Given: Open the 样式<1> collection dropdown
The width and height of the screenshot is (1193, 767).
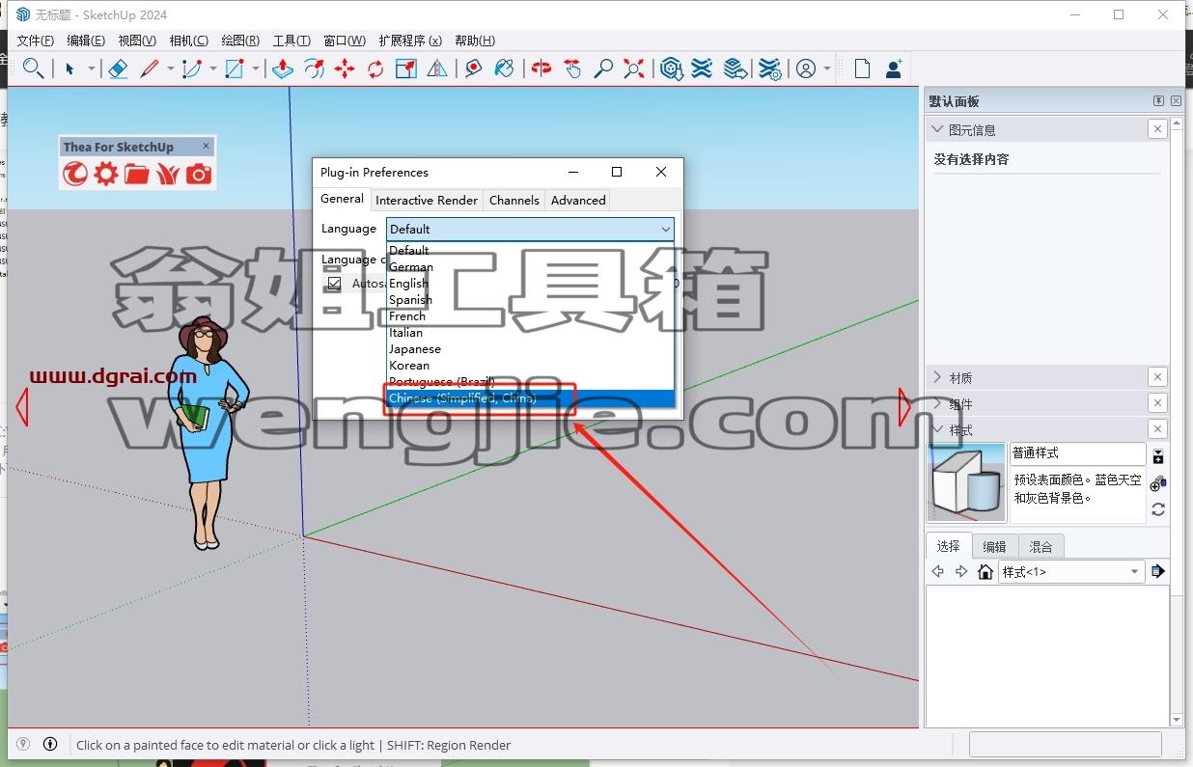Looking at the screenshot, I should 1071,572.
